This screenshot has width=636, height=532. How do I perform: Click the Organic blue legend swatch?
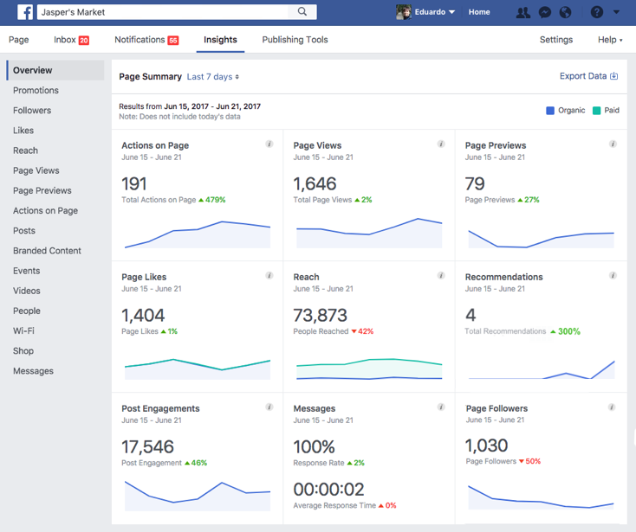(x=550, y=111)
